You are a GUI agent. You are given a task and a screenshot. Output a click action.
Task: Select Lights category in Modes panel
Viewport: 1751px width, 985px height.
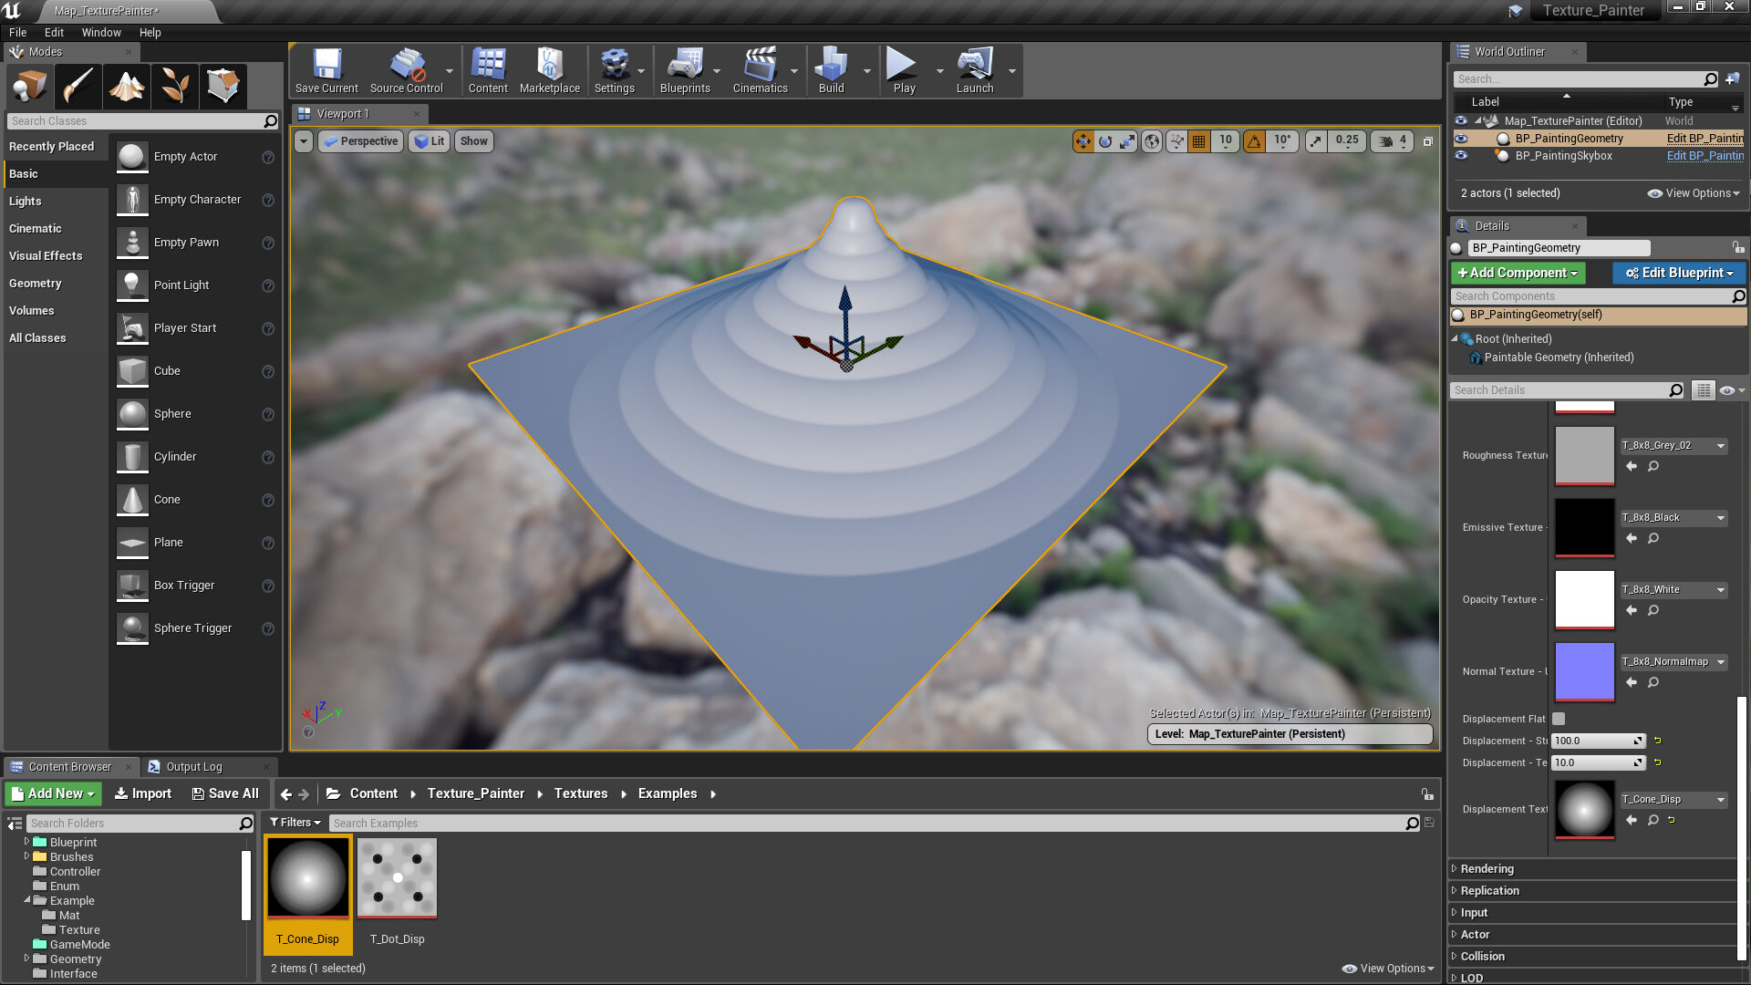(x=26, y=202)
